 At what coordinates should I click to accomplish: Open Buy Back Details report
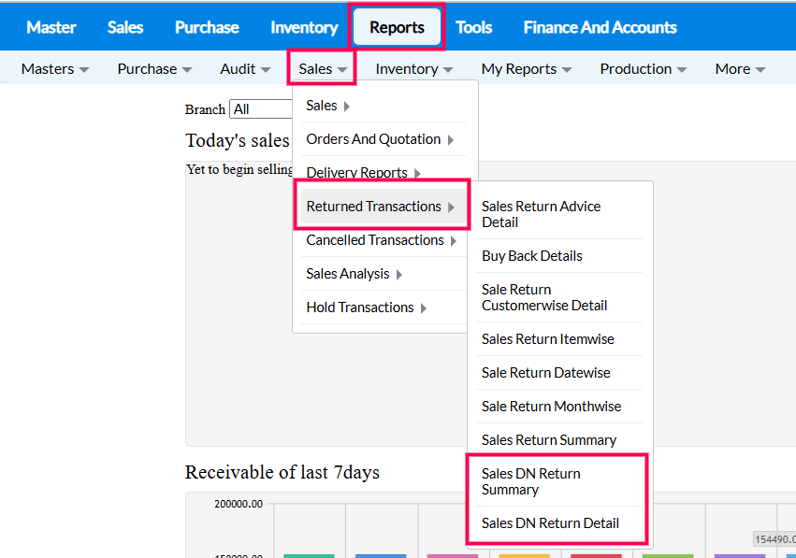532,256
